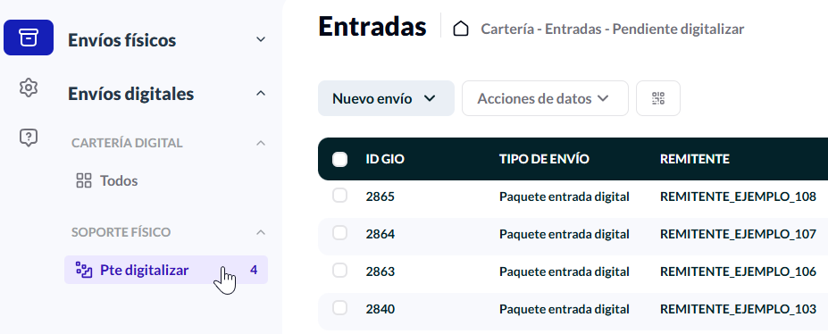Collapse the Cartería Digital group
The width and height of the screenshot is (828, 334).
coord(261,143)
